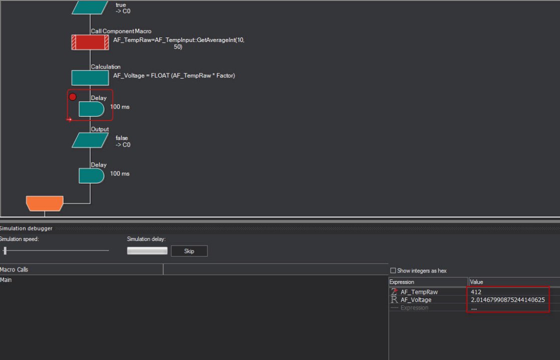Click the integer type icon beside AF_TempRaw
This screenshot has width=560, height=360.
[394, 291]
